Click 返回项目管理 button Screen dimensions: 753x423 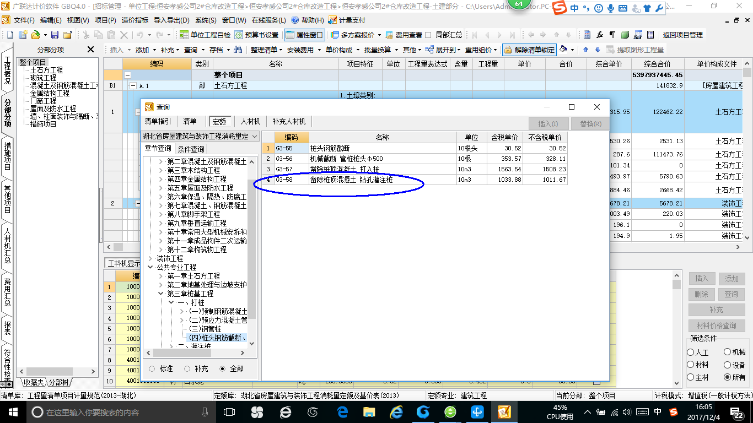(682, 35)
